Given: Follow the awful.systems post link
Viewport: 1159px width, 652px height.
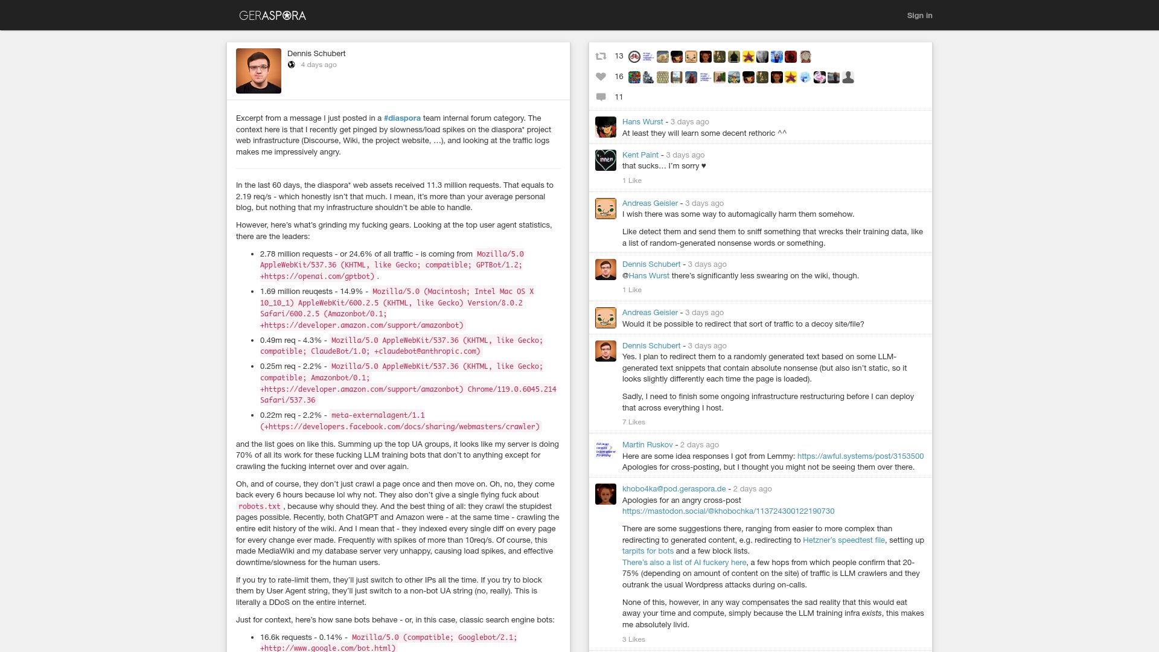Looking at the screenshot, I should pos(860,456).
